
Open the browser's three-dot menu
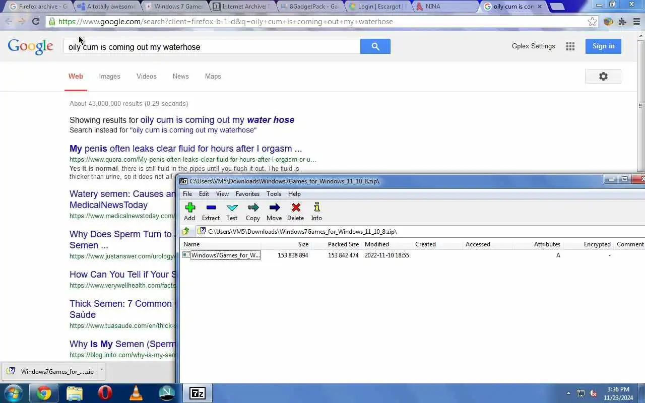(x=637, y=22)
